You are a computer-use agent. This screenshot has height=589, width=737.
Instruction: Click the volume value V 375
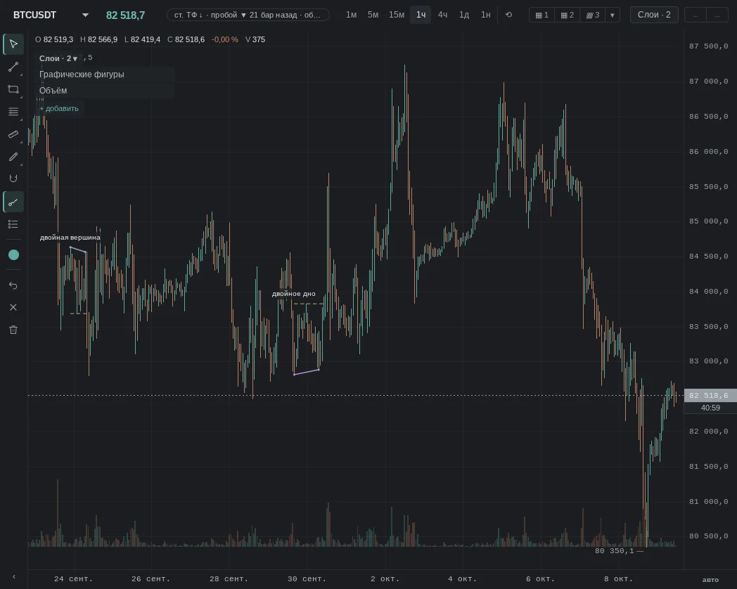(255, 39)
